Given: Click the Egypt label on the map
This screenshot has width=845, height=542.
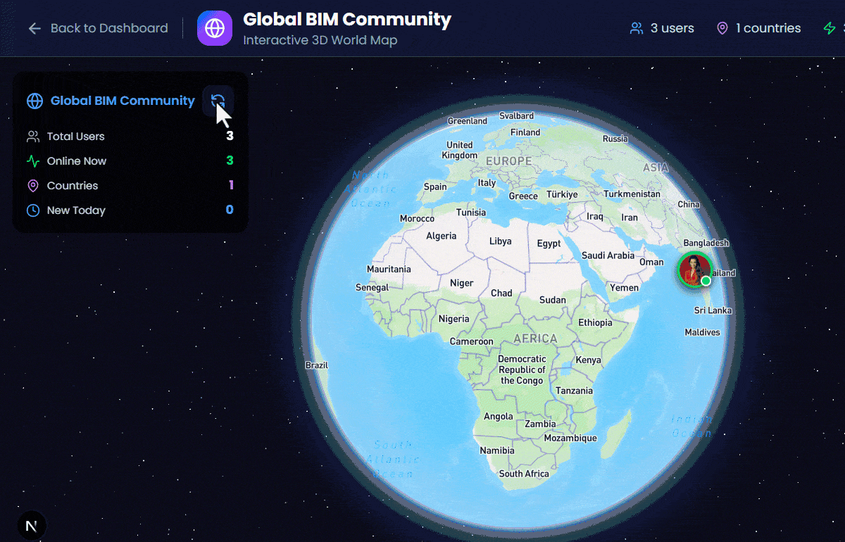Looking at the screenshot, I should [549, 244].
